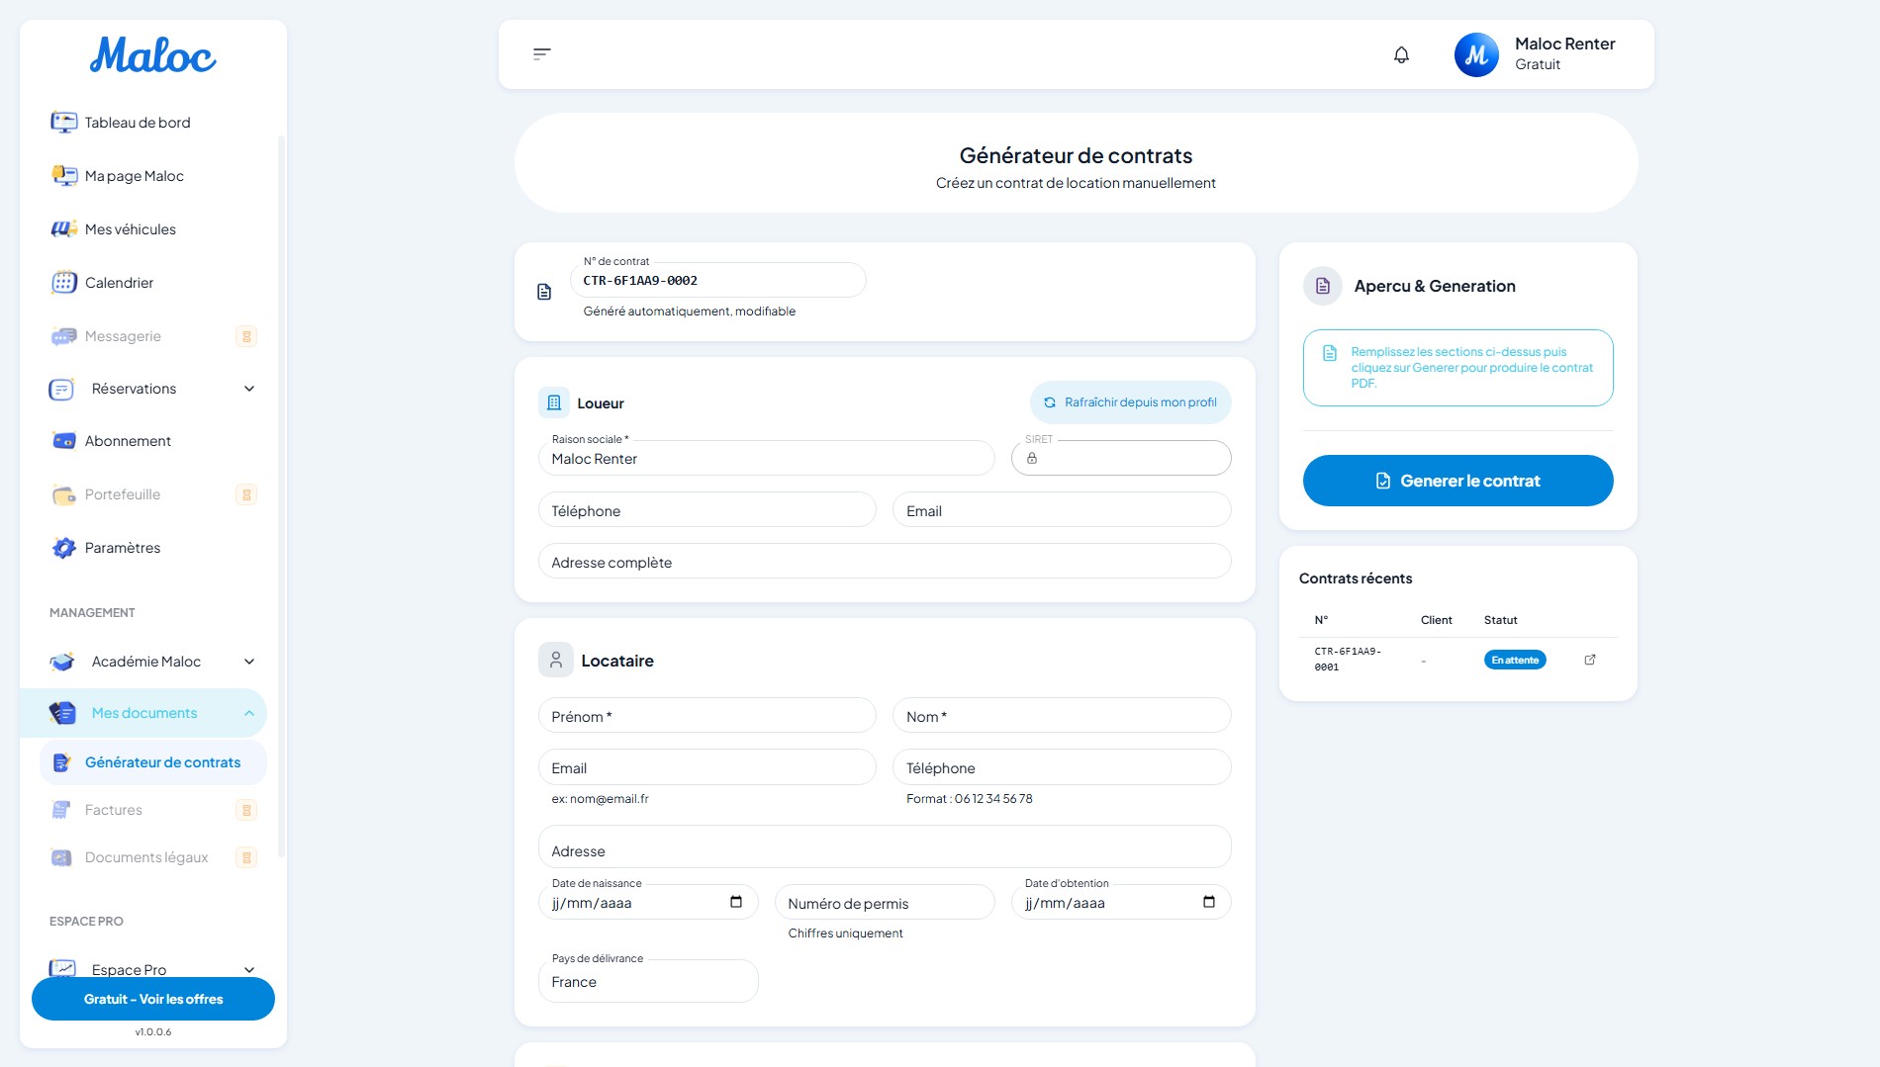This screenshot has height=1067, width=1880.
Task: Open the Date d'obtention calendar picker
Action: point(1208,902)
